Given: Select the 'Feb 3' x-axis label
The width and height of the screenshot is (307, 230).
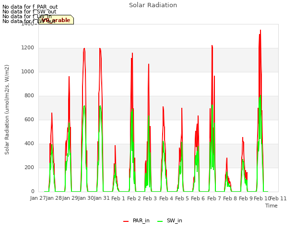Looking at the screenshot, I should (150, 198).
